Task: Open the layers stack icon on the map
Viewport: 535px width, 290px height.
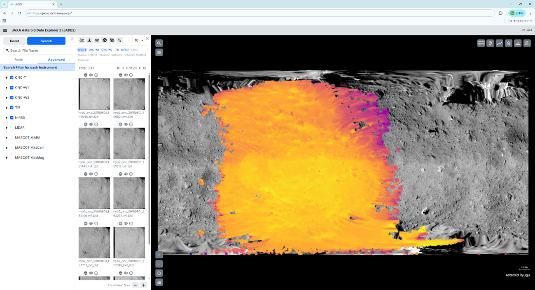Action: (x=509, y=43)
